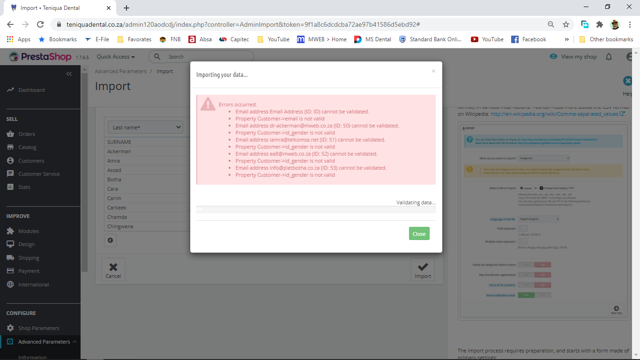Click the PrestaShop logo
This screenshot has width=640, height=360.
[40, 57]
